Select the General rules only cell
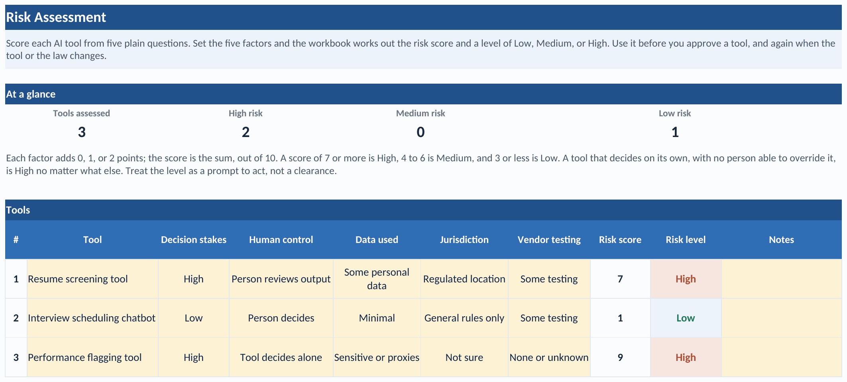Viewport: 847px width, 382px height. click(464, 318)
